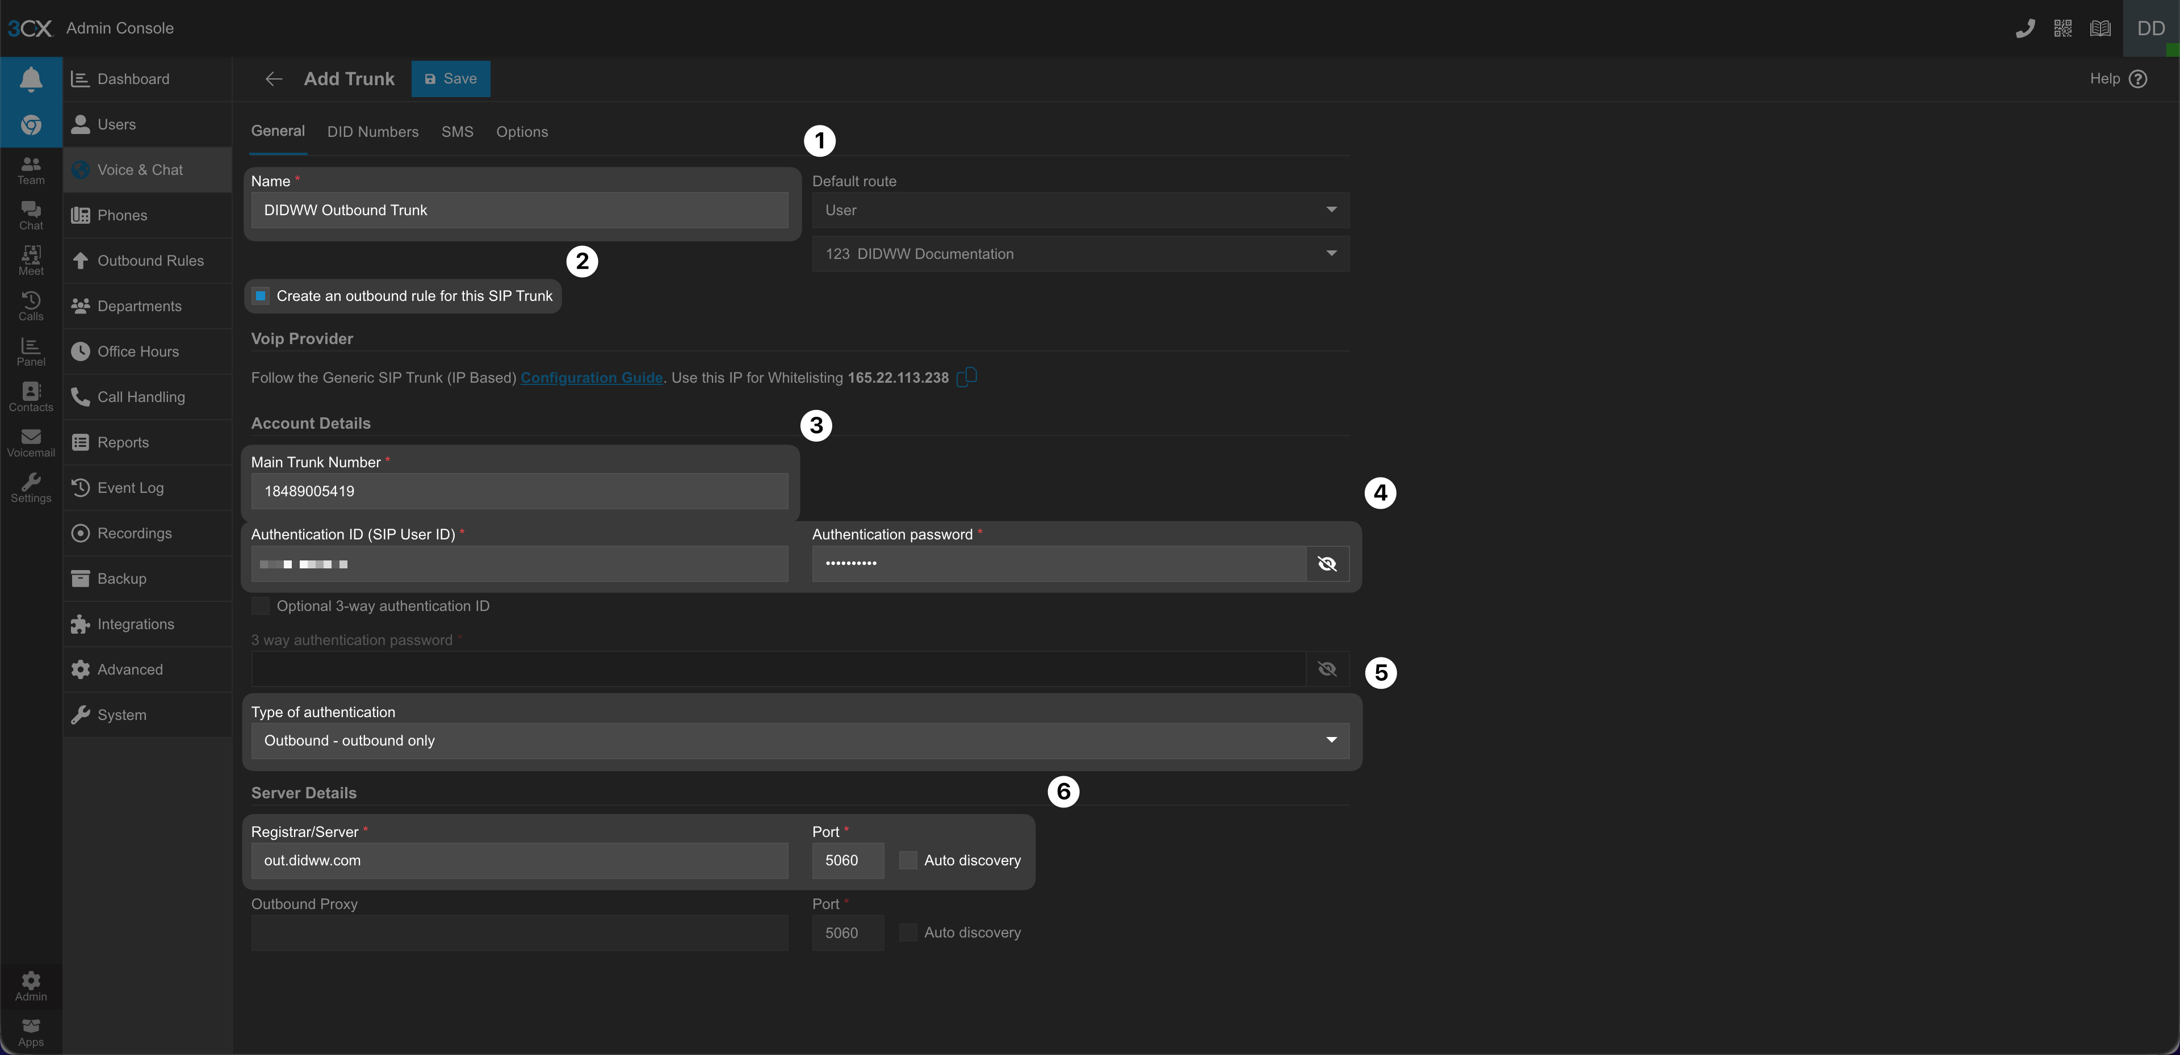Enable Optional 3-way authentication ID checkbox
This screenshot has height=1055, width=2180.
(x=261, y=606)
